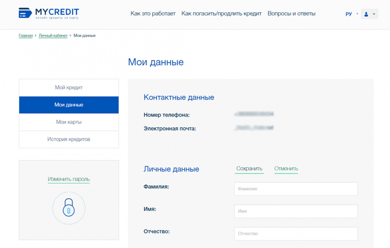Image resolution: width=390 pixels, height=248 pixels.
Task: Select 'Мой кредит' sidebar tab
Action: click(x=69, y=87)
